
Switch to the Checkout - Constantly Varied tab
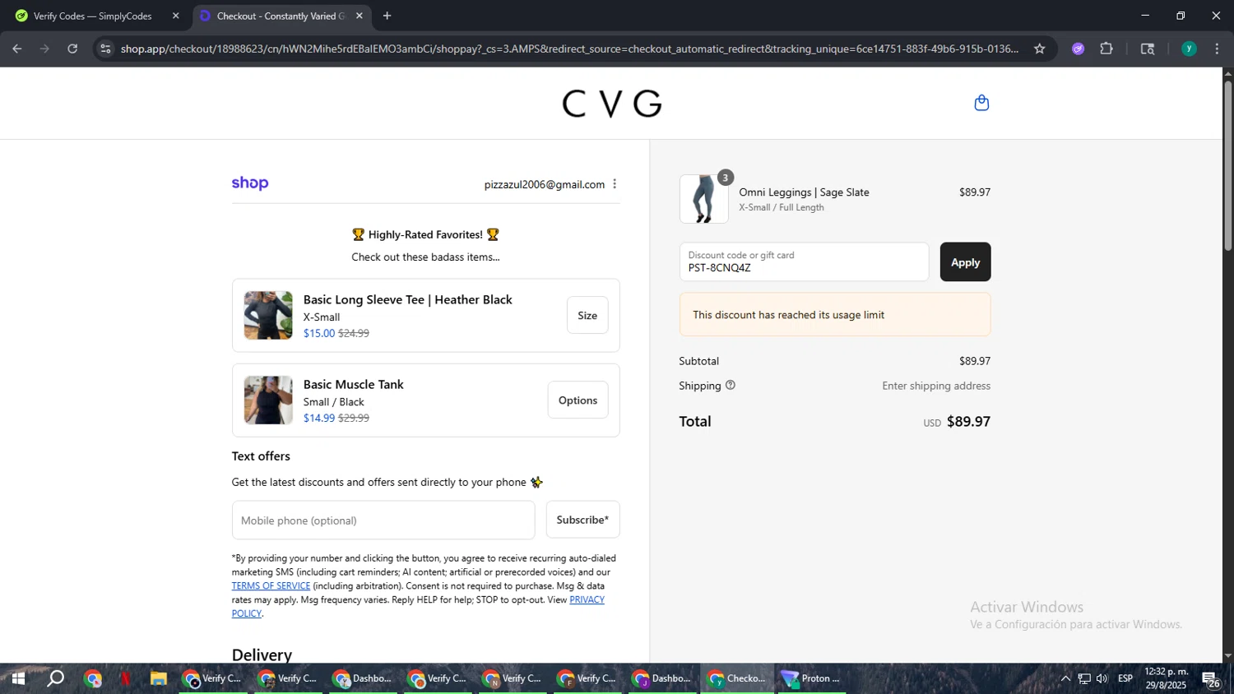click(281, 16)
